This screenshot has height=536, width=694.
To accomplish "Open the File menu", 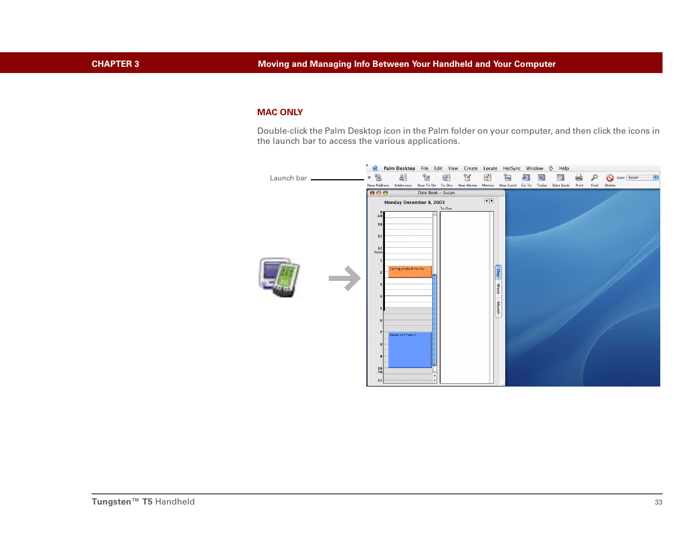I will (x=425, y=169).
